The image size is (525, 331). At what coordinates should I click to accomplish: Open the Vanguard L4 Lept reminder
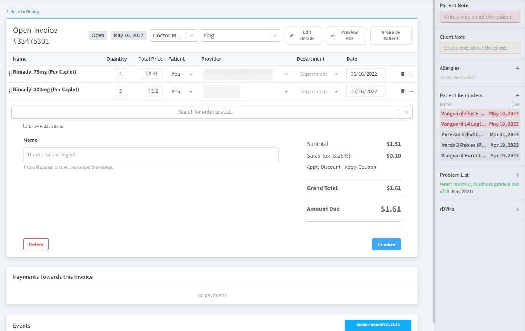(480, 124)
